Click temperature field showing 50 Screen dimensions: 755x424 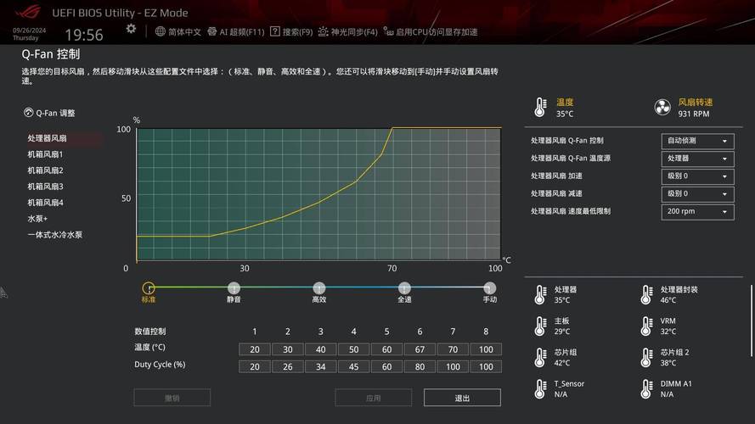(x=354, y=349)
